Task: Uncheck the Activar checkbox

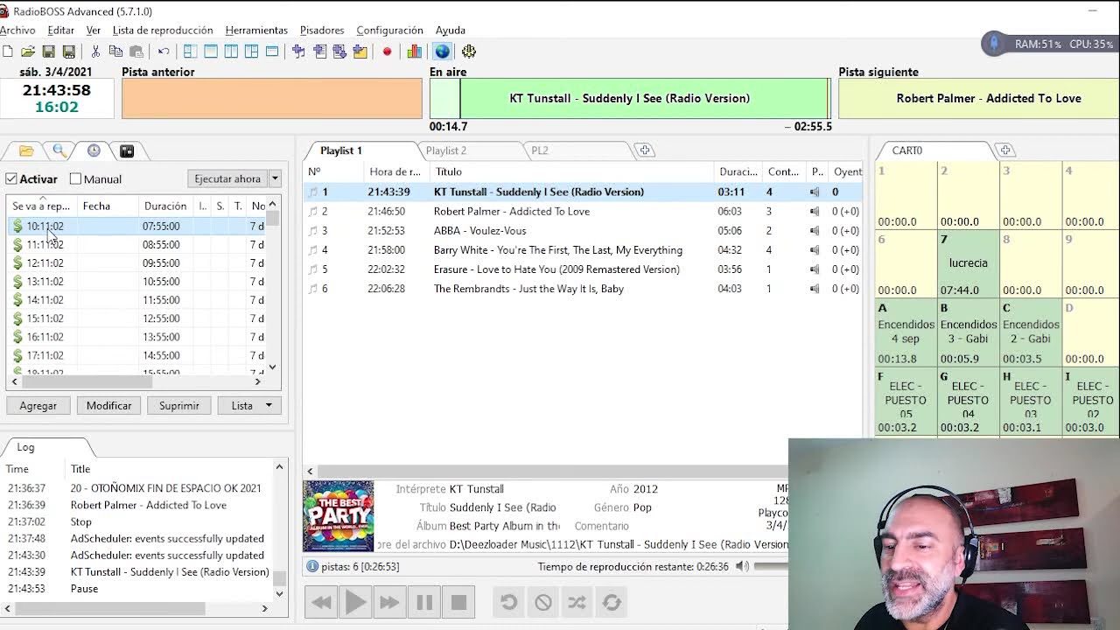Action: (11, 178)
